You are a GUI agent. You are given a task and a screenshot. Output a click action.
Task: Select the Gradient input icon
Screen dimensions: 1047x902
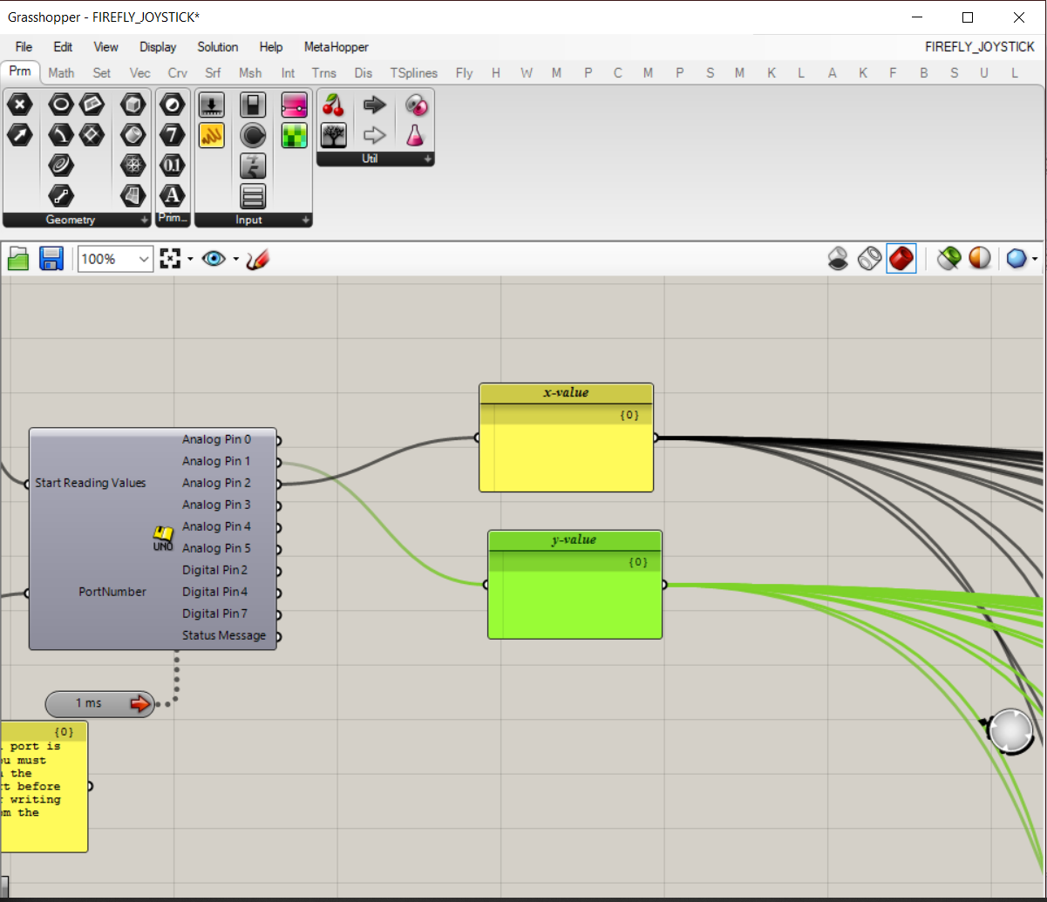pos(294,105)
